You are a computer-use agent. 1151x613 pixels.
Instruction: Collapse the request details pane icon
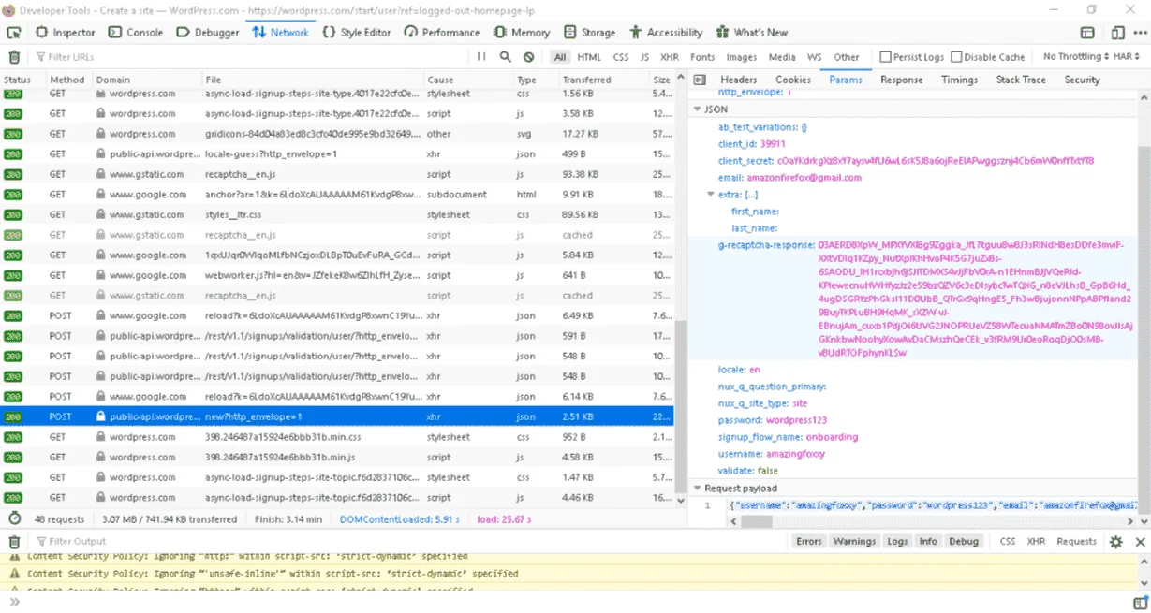pyautogui.click(x=700, y=80)
